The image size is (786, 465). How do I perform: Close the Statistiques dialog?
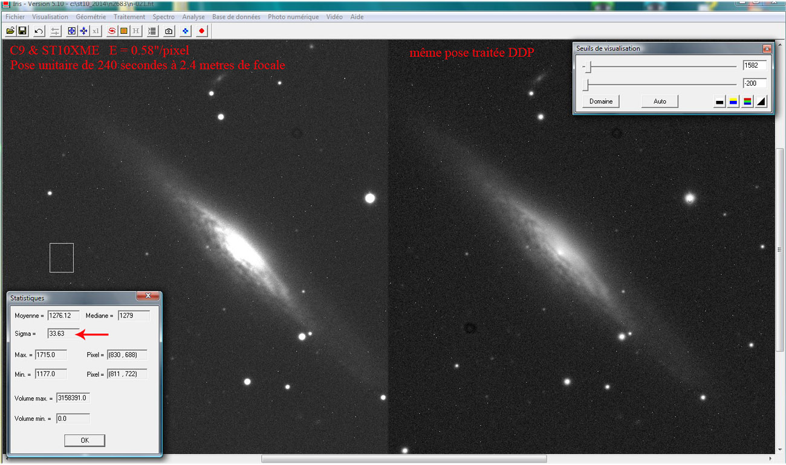(148, 297)
